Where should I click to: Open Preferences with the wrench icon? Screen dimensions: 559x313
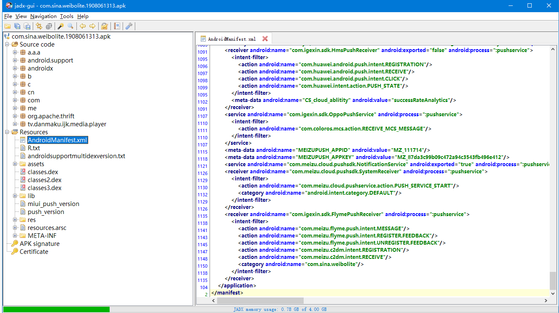129,26
